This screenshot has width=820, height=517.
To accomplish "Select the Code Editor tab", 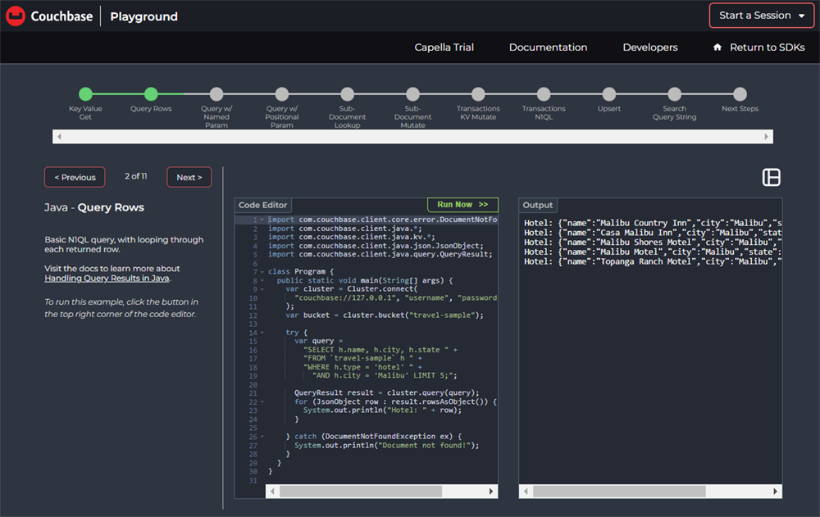I will 263,205.
